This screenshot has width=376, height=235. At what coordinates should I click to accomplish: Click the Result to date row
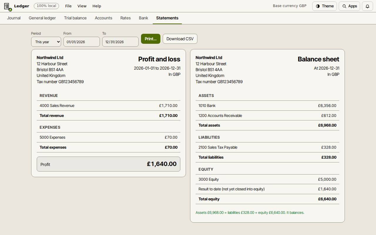(267, 189)
